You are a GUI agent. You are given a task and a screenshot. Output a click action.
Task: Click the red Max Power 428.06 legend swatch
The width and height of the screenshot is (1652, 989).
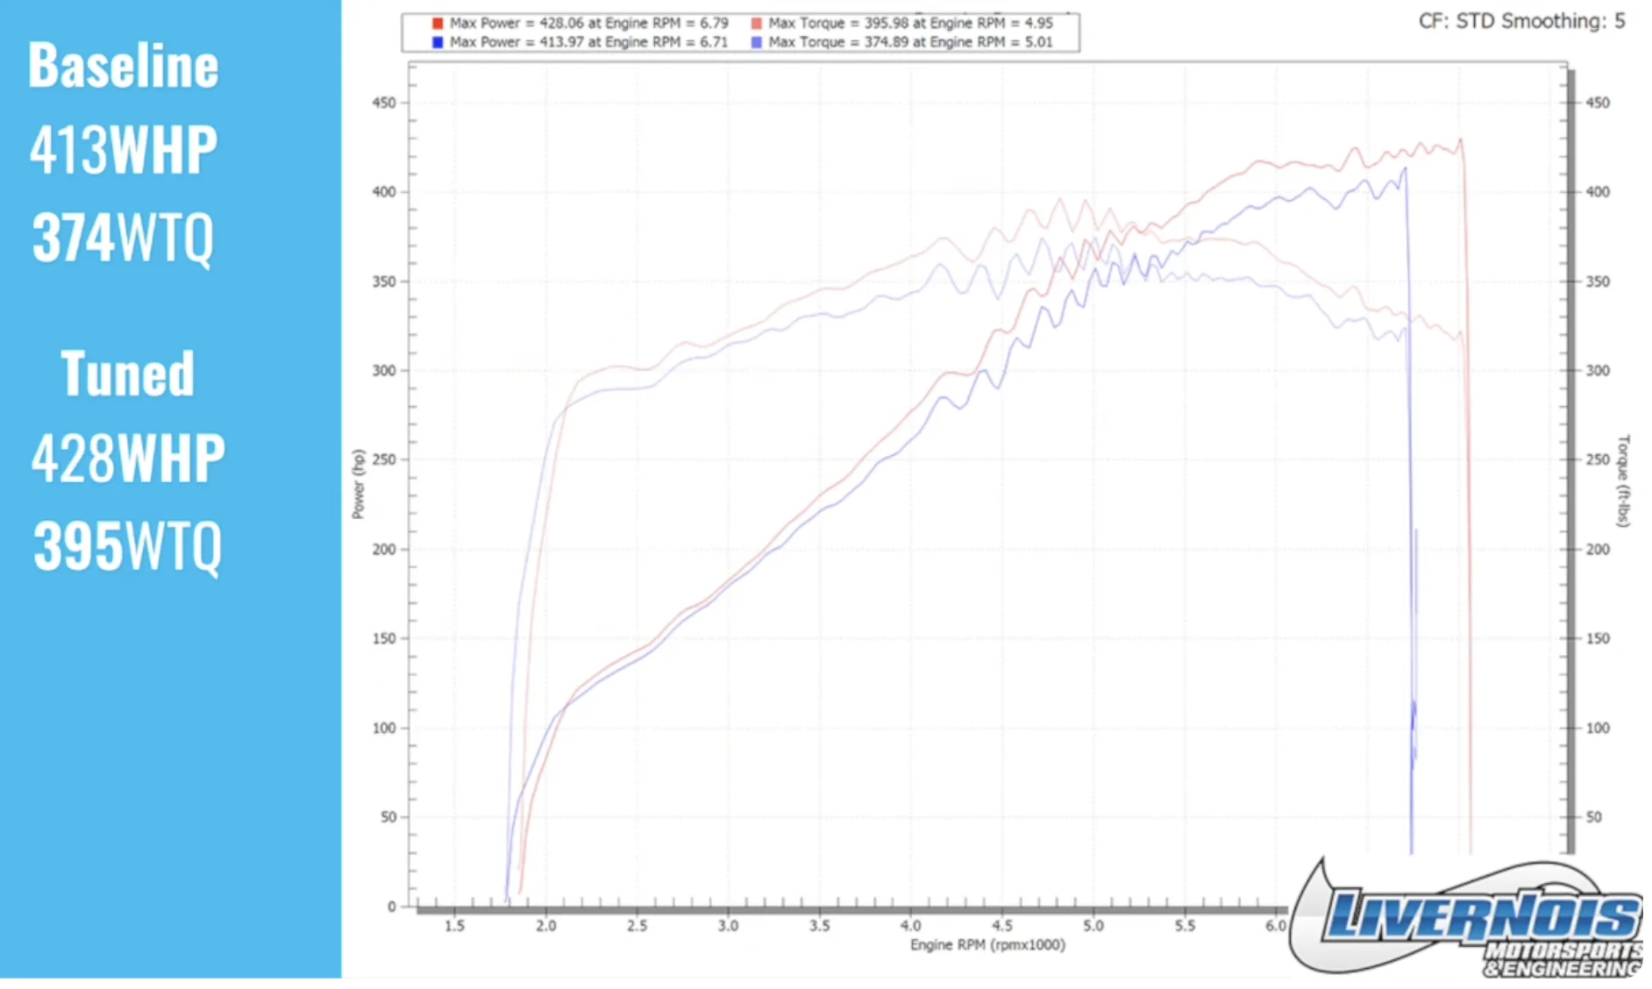coord(438,24)
